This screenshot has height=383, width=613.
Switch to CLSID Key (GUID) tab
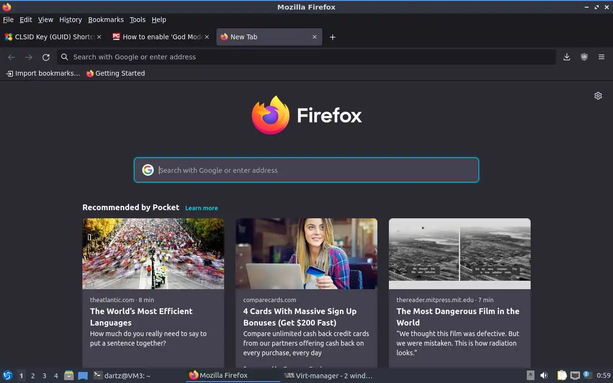click(53, 37)
